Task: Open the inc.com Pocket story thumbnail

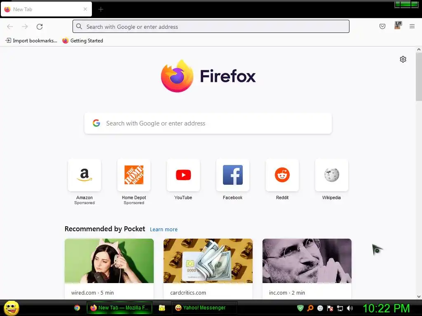Action: 307,261
